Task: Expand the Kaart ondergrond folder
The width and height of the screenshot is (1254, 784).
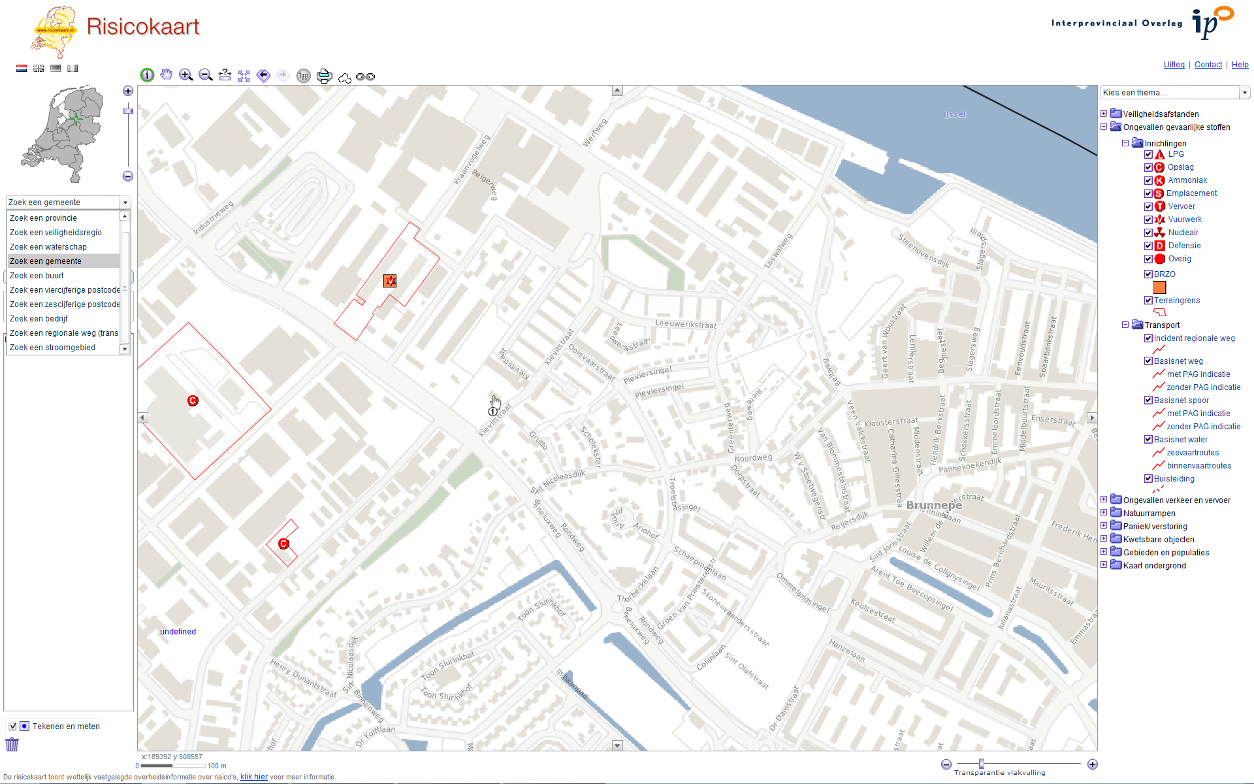Action: point(1104,565)
